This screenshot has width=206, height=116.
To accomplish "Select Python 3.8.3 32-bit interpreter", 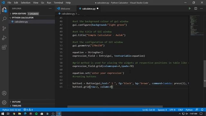I will pos(12,110).
